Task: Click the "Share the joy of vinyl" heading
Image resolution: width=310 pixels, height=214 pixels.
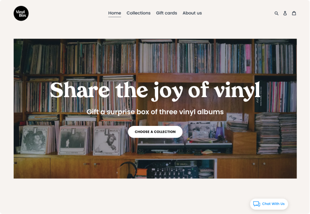Action: pyautogui.click(x=155, y=91)
